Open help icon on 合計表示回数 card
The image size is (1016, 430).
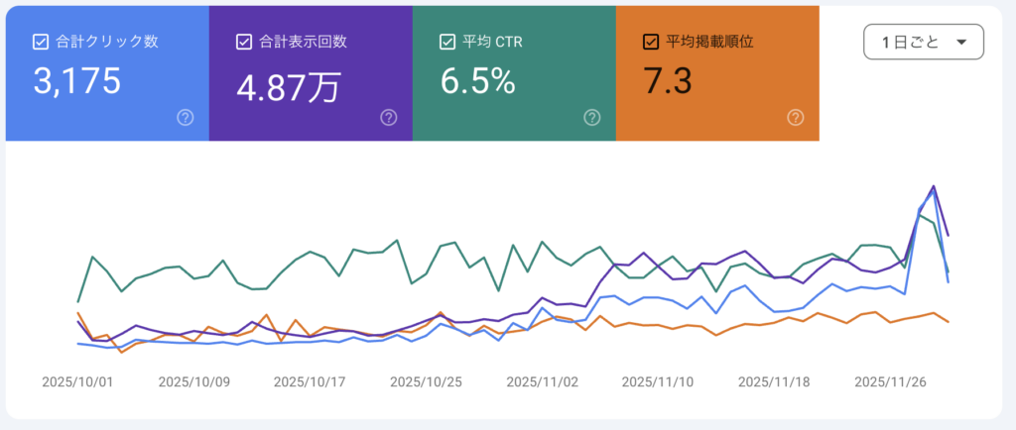(x=388, y=118)
